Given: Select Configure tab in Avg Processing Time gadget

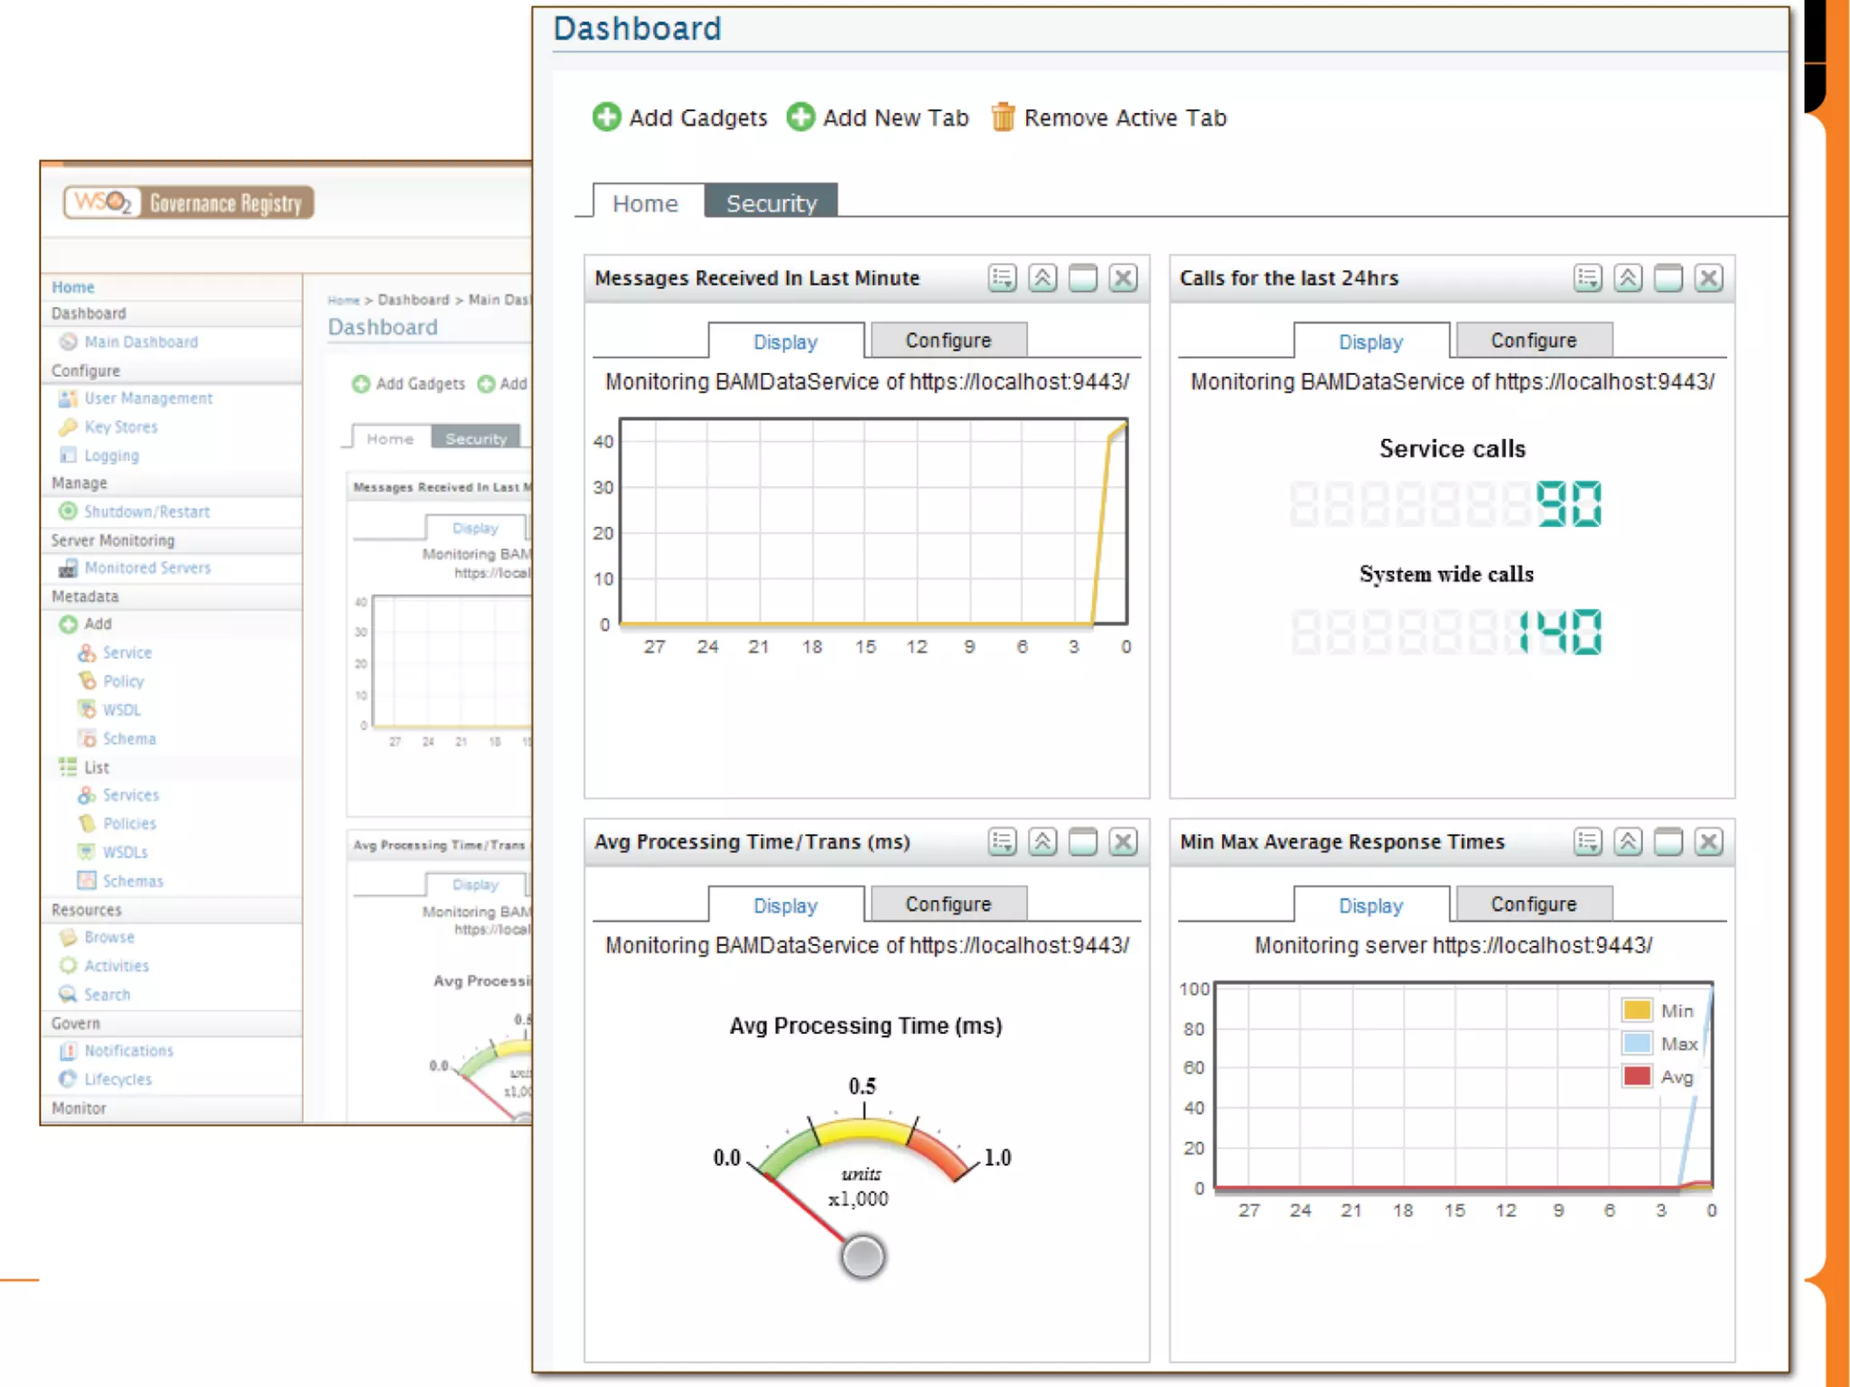Looking at the screenshot, I should (948, 904).
